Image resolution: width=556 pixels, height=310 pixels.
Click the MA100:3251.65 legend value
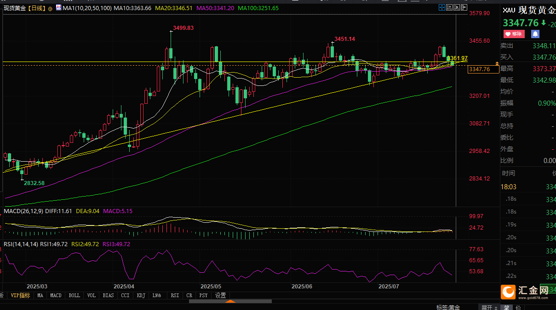[x=258, y=8]
